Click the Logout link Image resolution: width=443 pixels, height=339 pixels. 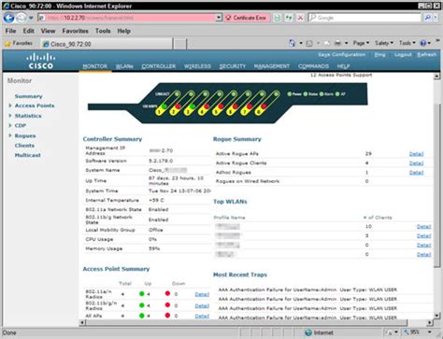coord(403,54)
